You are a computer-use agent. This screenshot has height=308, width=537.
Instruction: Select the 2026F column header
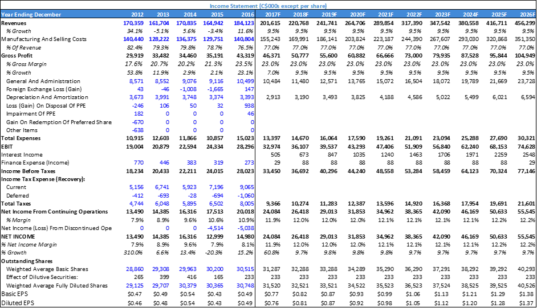[526, 13]
